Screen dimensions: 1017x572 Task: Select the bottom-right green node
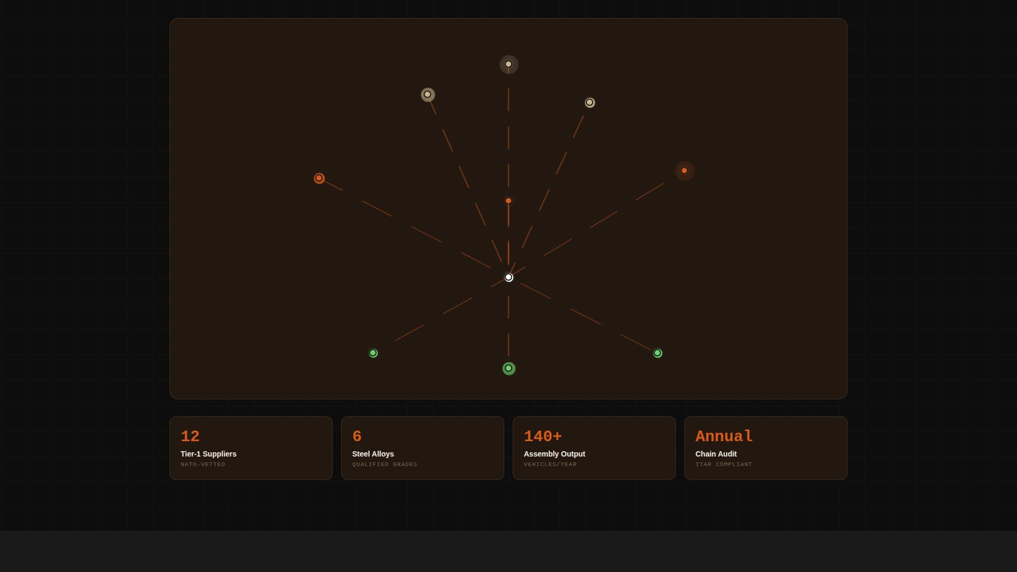pos(657,353)
